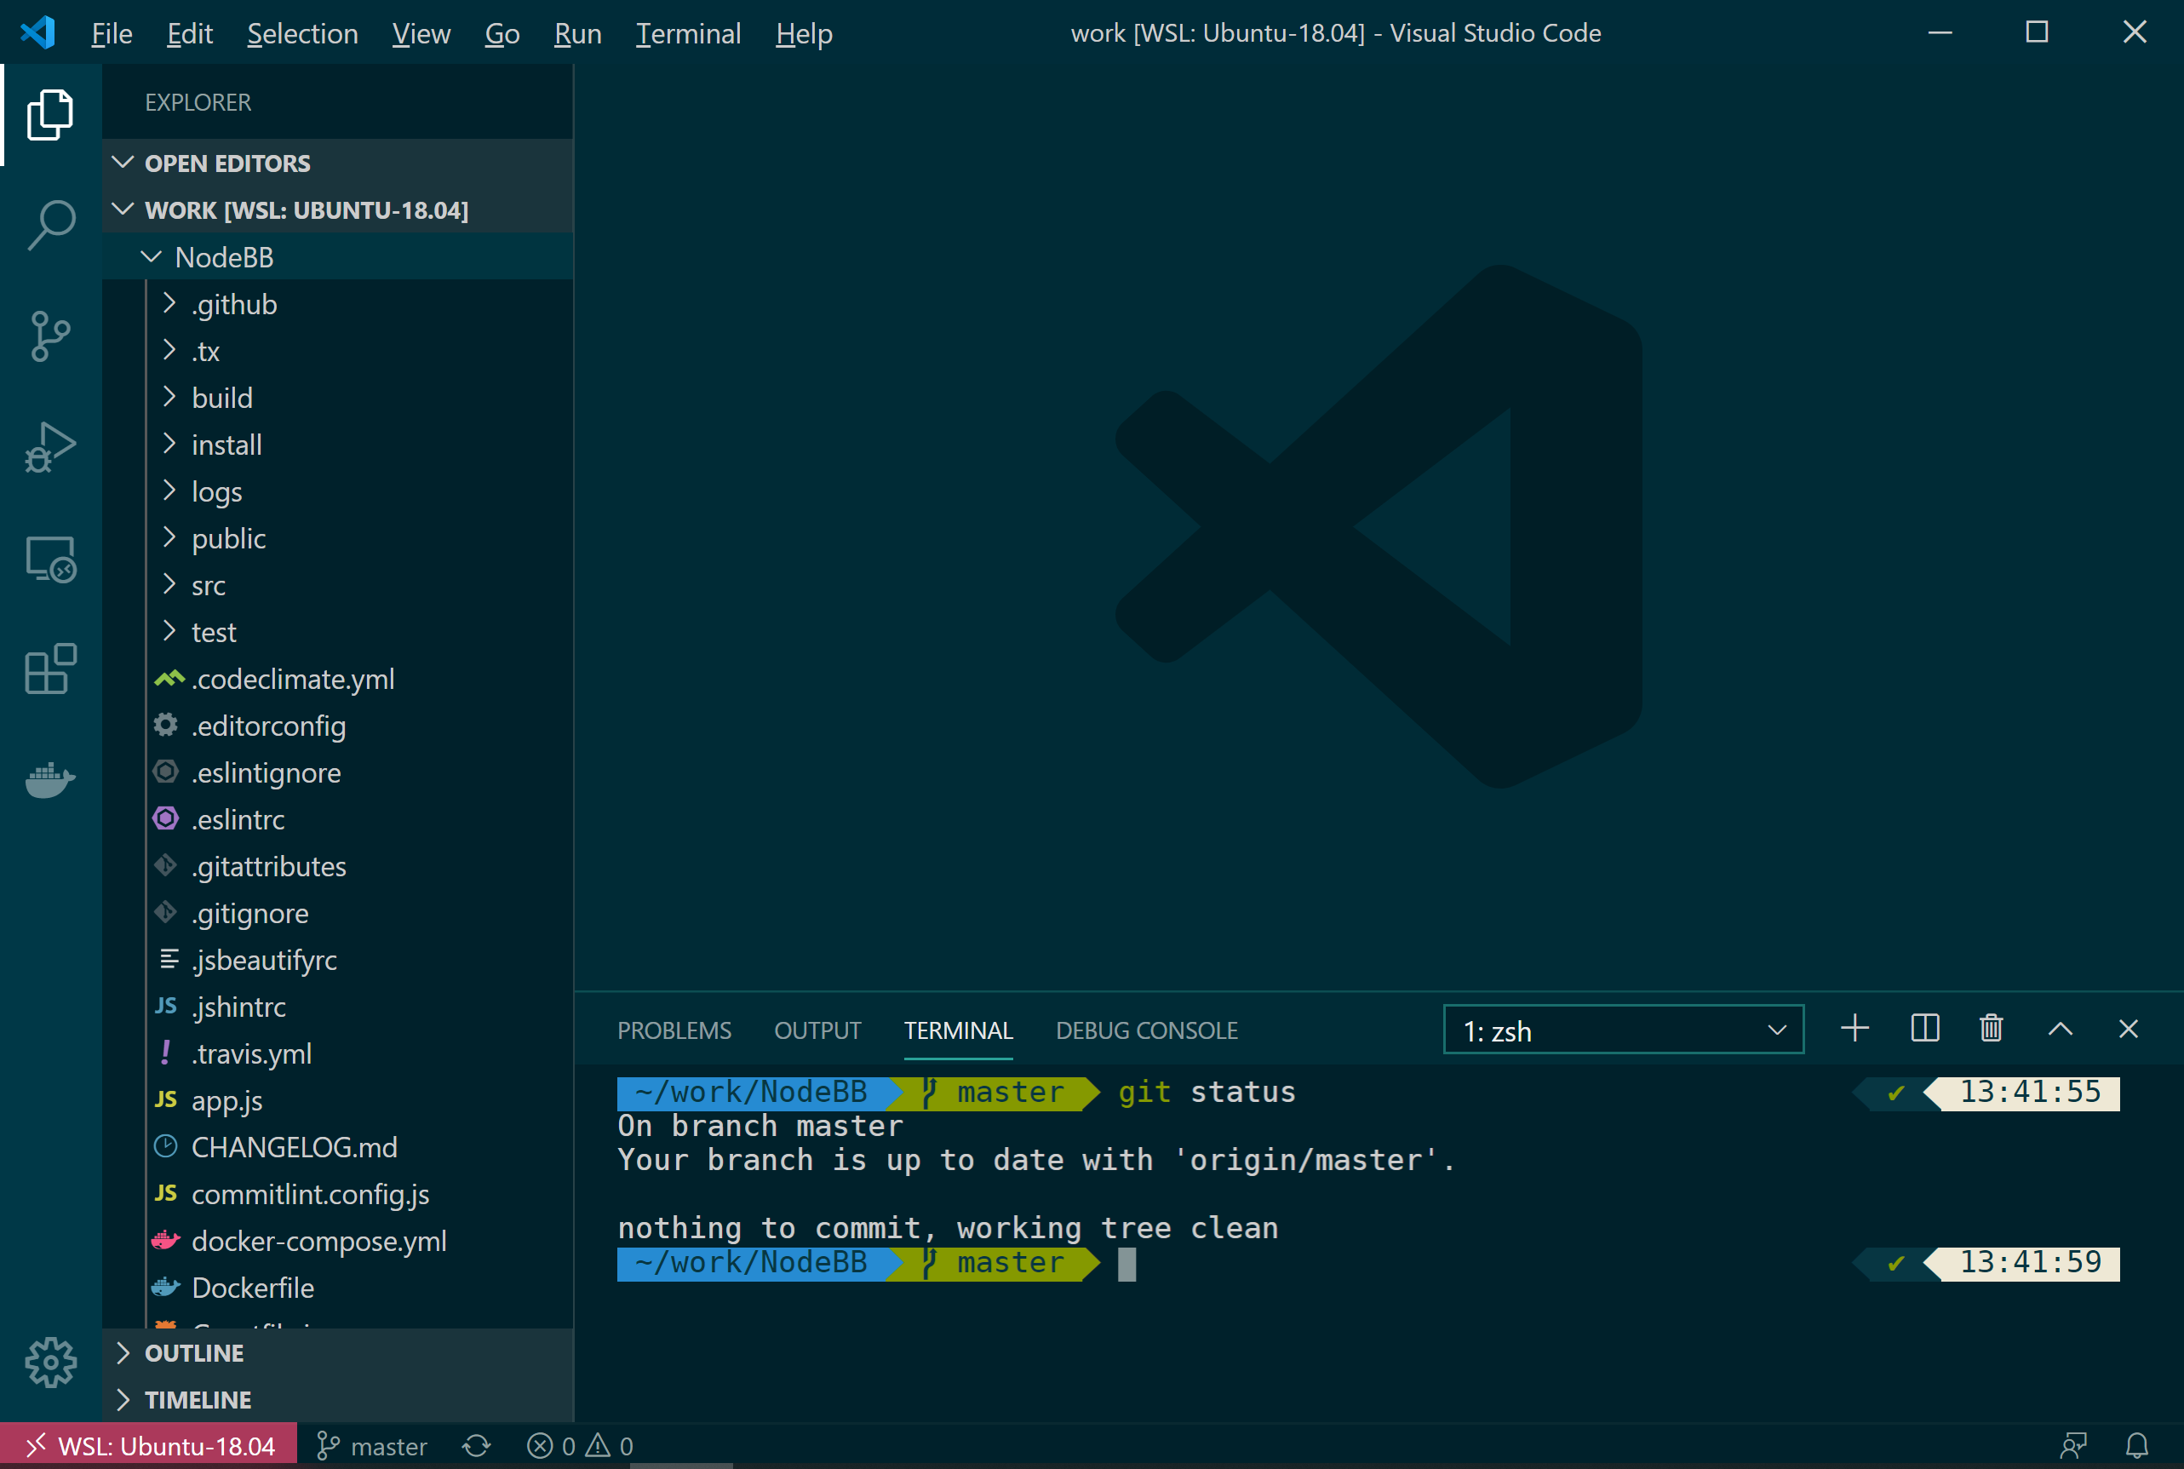Open the '1: zsh' terminal dropdown
Image resolution: width=2184 pixels, height=1469 pixels.
pyautogui.click(x=1623, y=1030)
